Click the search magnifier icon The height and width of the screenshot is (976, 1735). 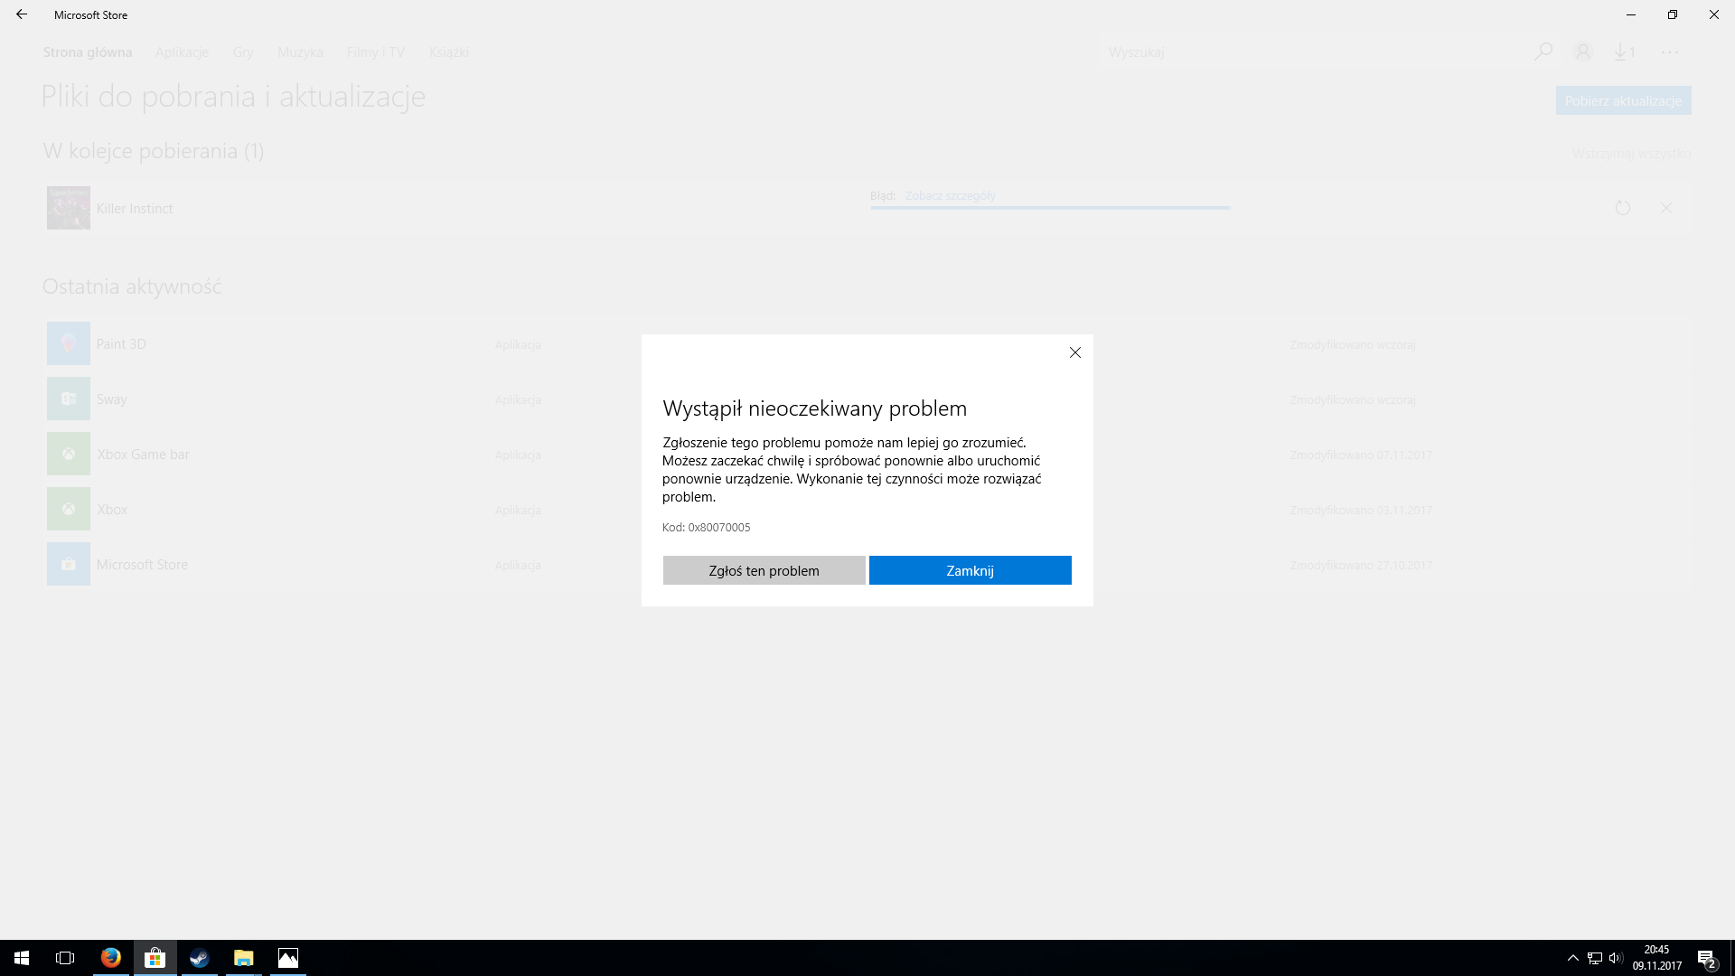point(1543,52)
